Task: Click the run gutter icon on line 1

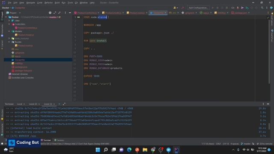Action: [x=79, y=17]
